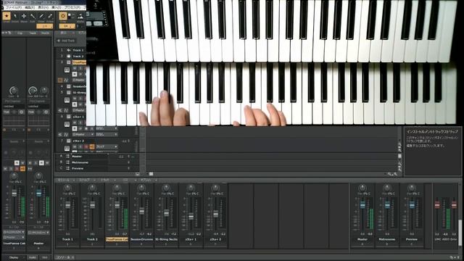
Task: Switch to the inspector Clip tab
Action: (x=20, y=33)
